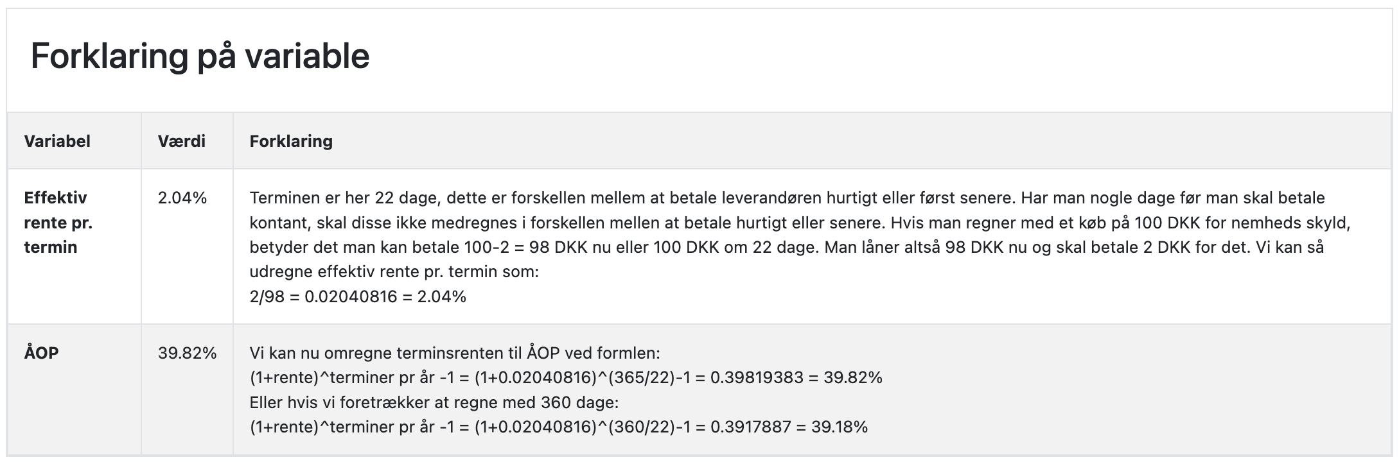The image size is (1399, 462).
Task: Click the 'Forklaring på variable' heading
Action: tap(200, 56)
